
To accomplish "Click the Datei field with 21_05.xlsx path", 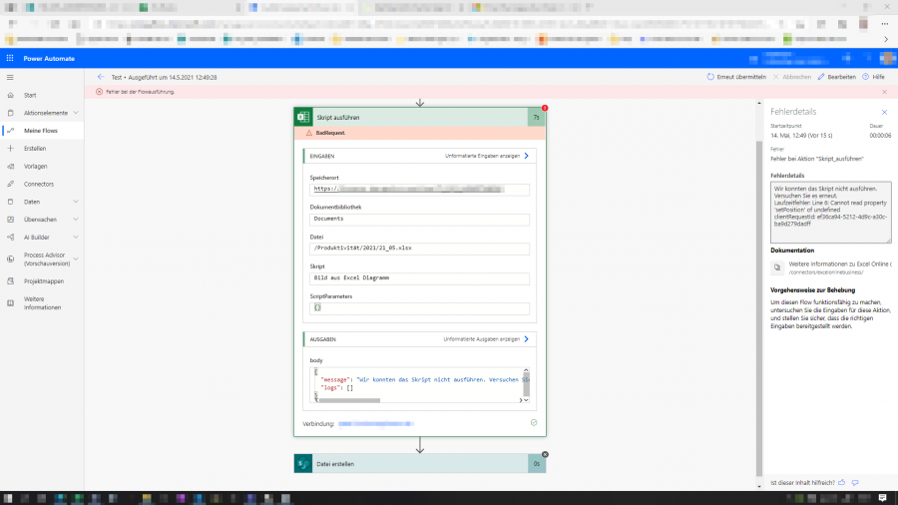I will 419,249.
